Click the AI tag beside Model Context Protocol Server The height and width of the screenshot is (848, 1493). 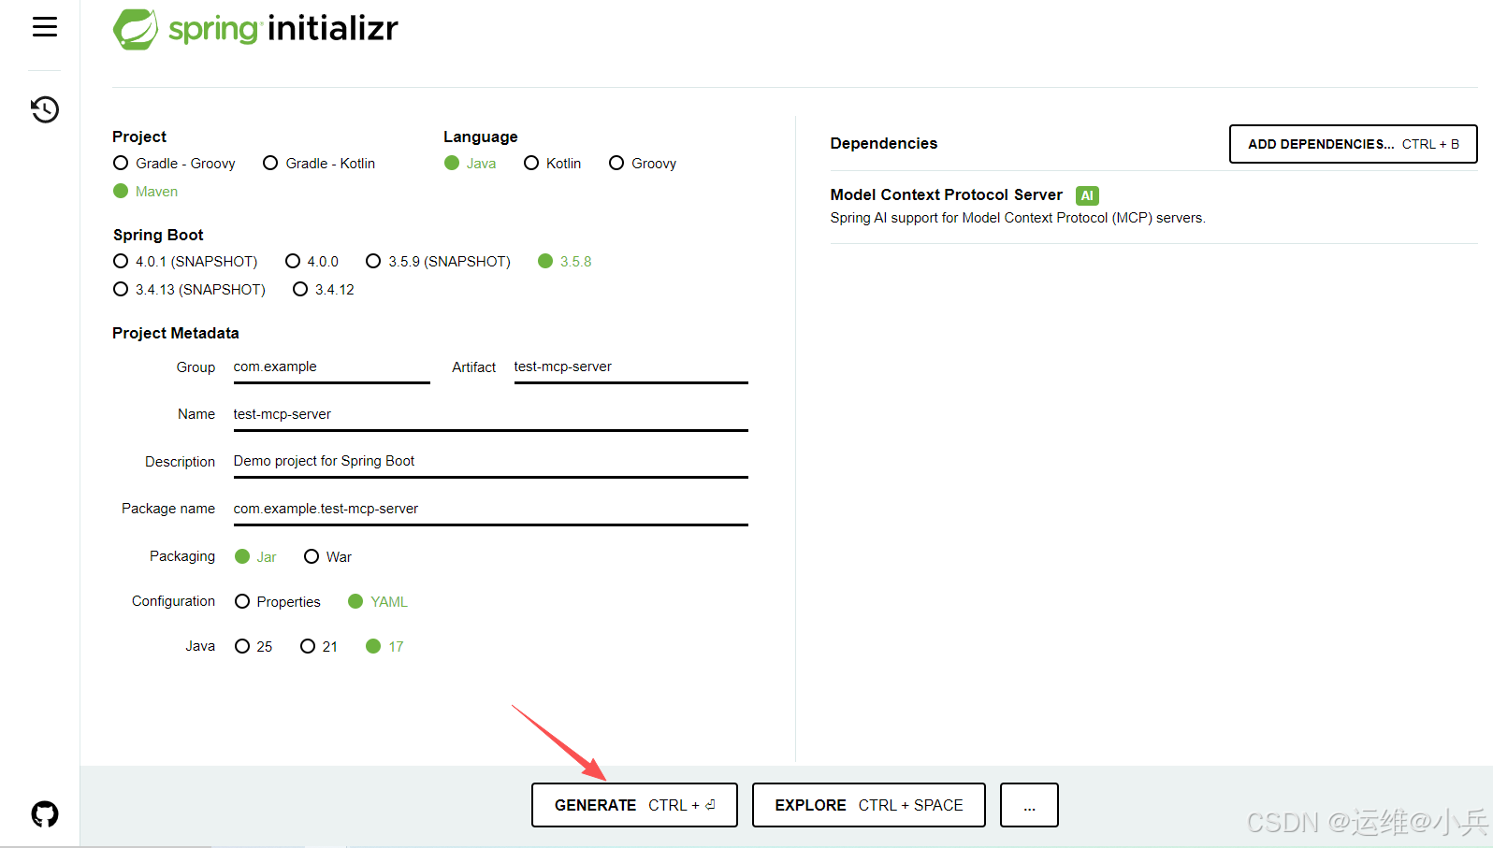1087,195
